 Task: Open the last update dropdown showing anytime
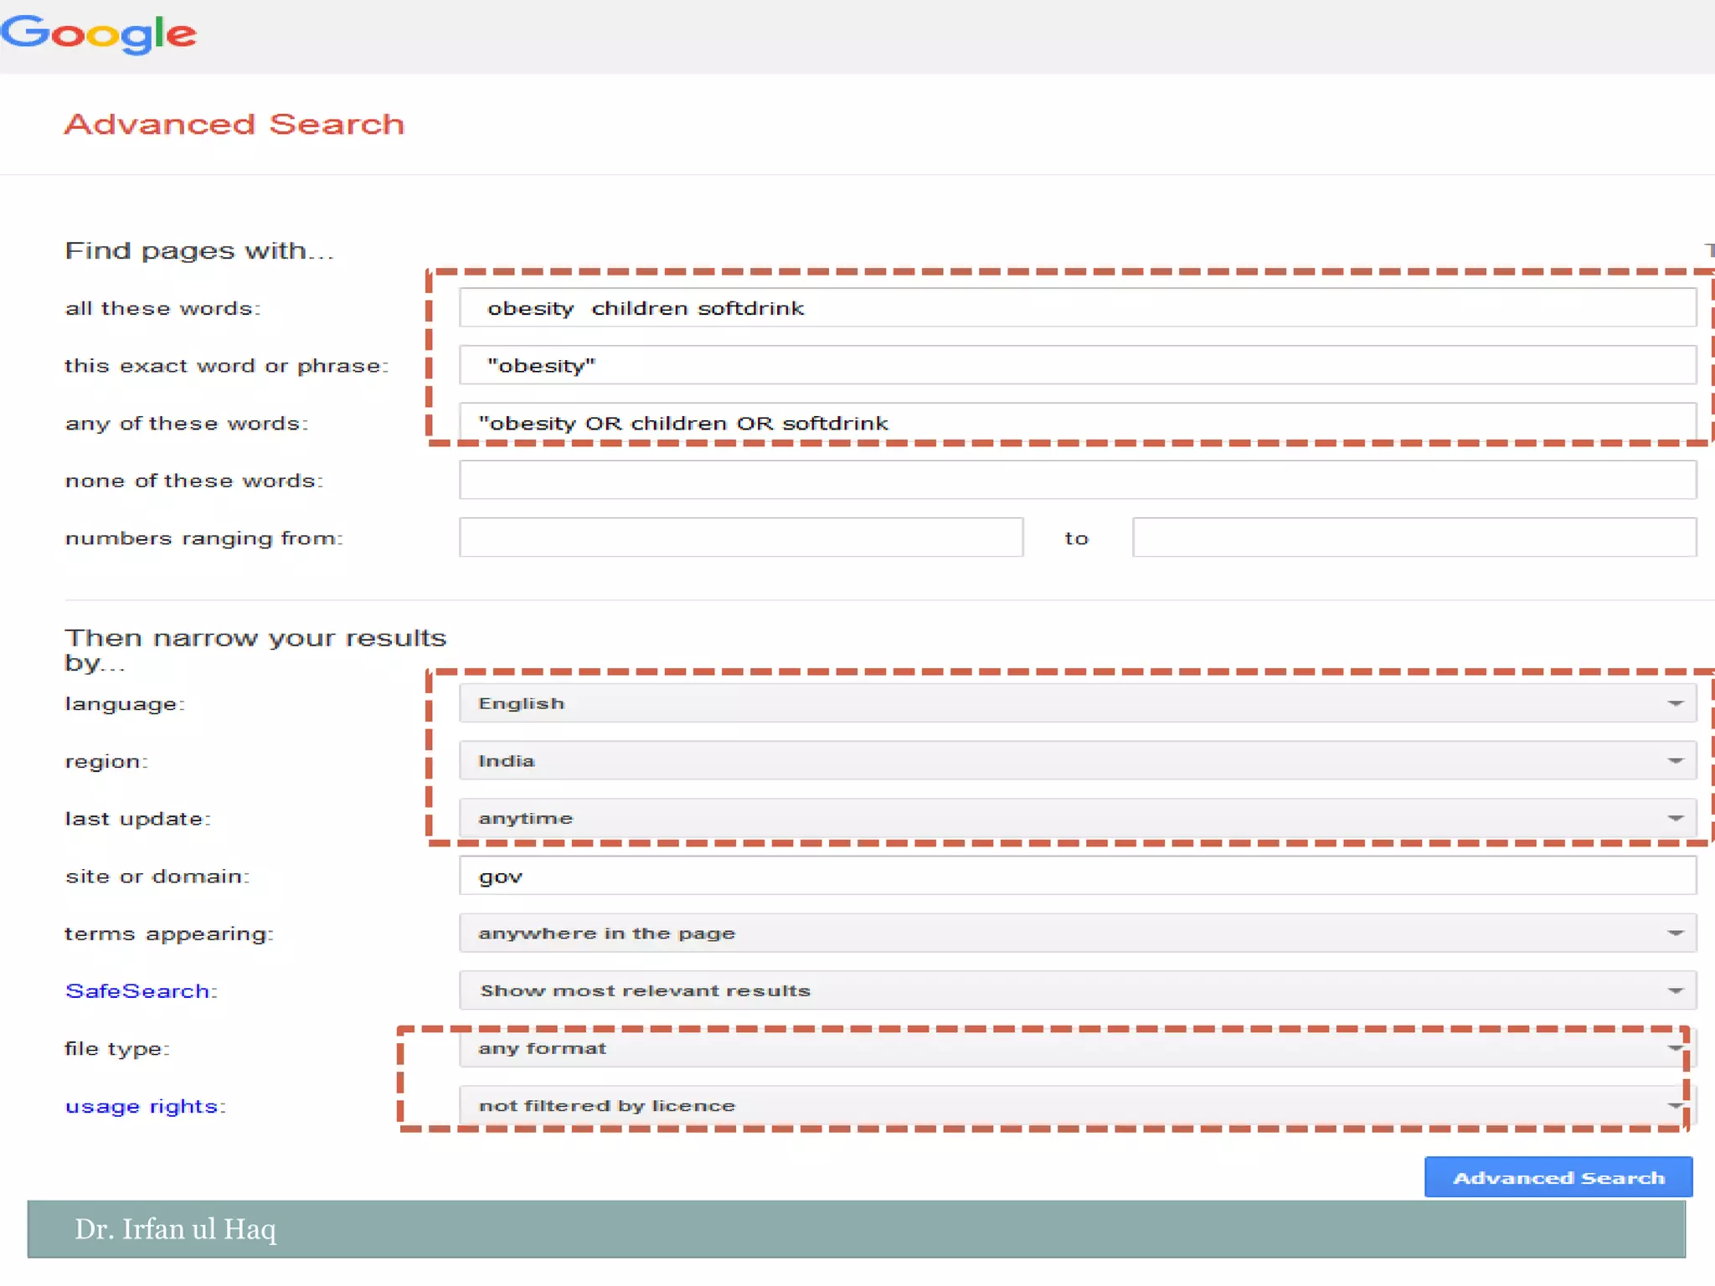pyautogui.click(x=1077, y=818)
